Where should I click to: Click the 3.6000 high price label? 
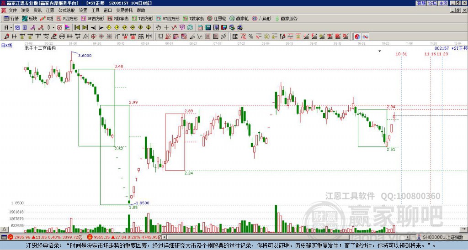[85, 56]
